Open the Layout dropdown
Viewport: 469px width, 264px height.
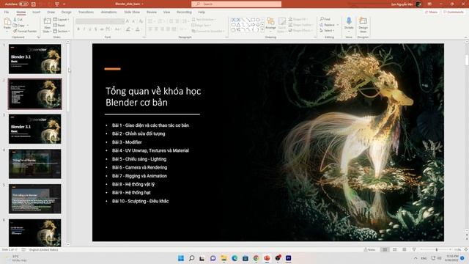[x=61, y=20]
